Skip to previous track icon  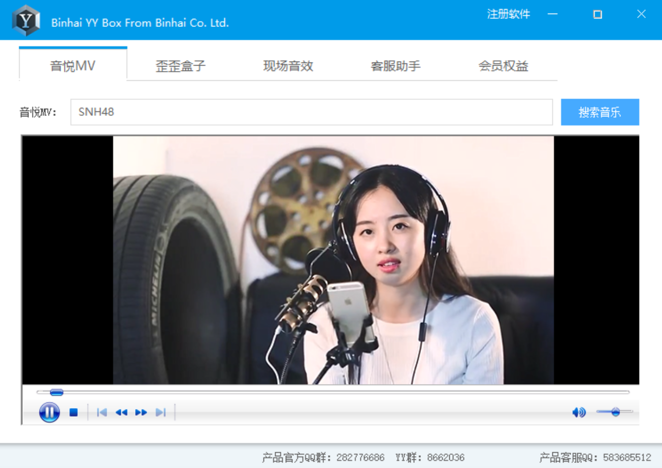pos(102,413)
